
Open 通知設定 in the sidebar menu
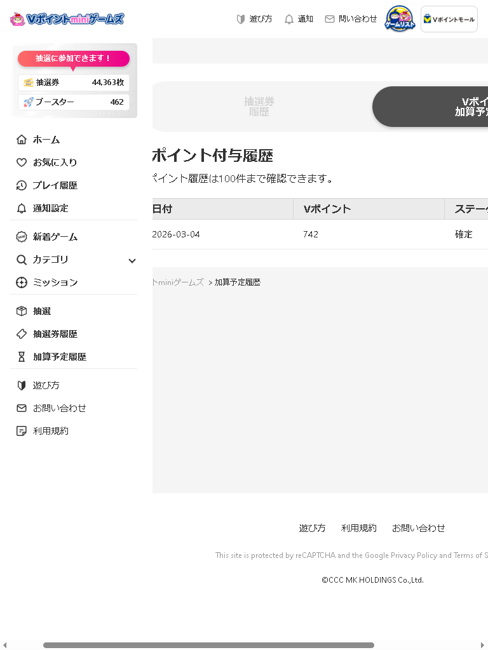(51, 208)
